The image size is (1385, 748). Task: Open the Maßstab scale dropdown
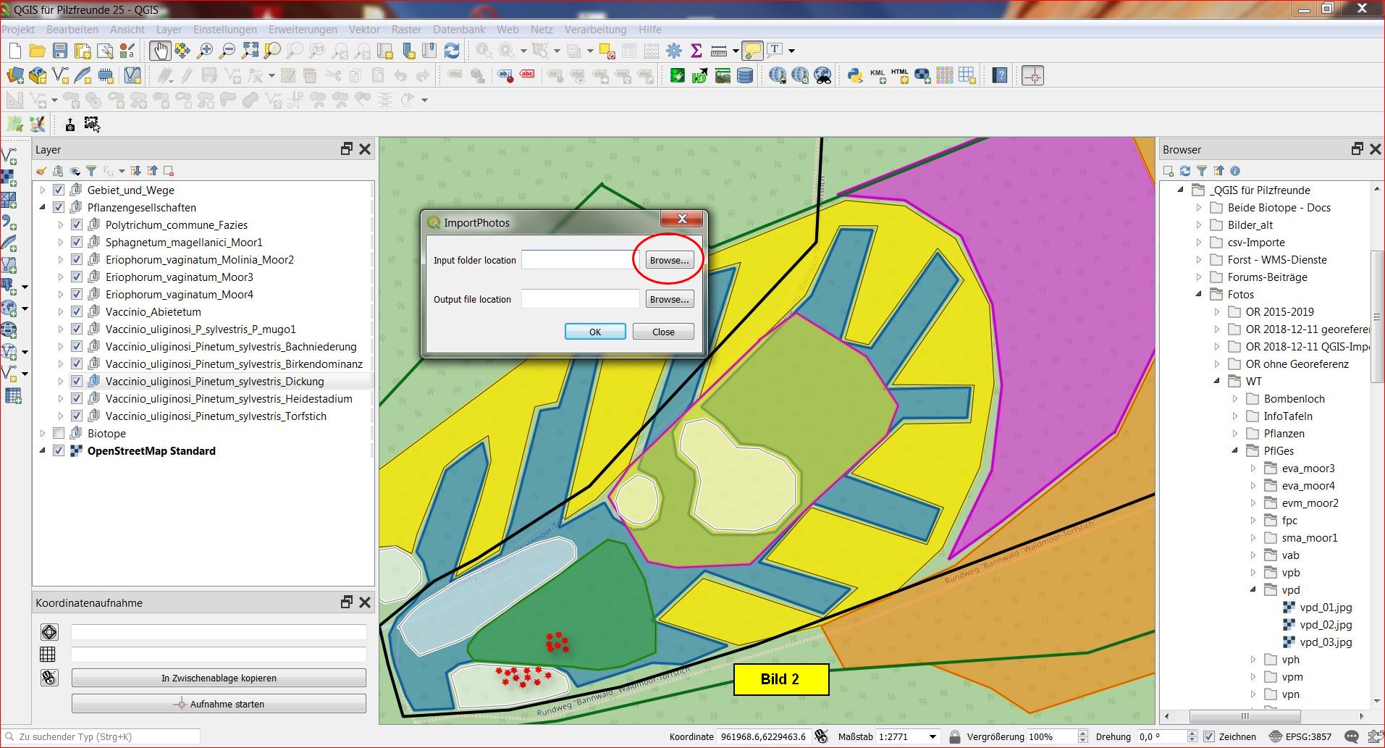pyautogui.click(x=933, y=737)
